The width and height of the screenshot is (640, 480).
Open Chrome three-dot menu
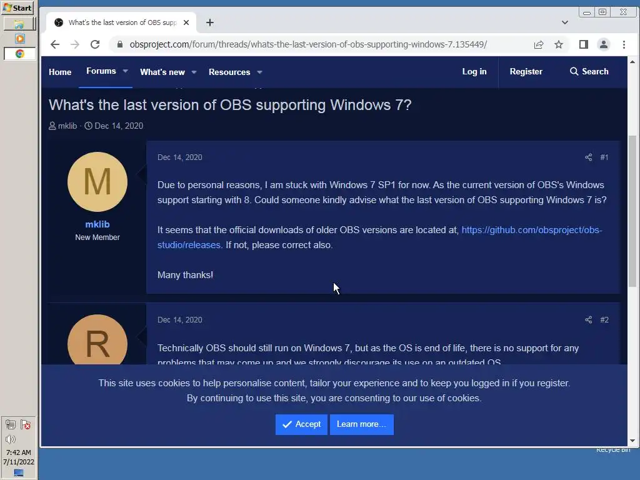click(624, 44)
